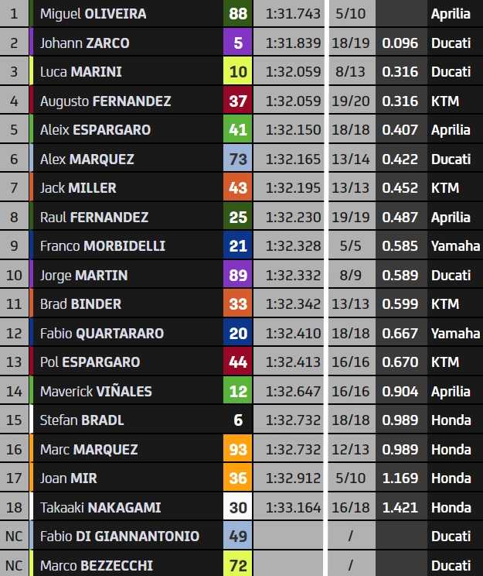Select Takaaki NAKAGAMI's white 30 badge

238,507
